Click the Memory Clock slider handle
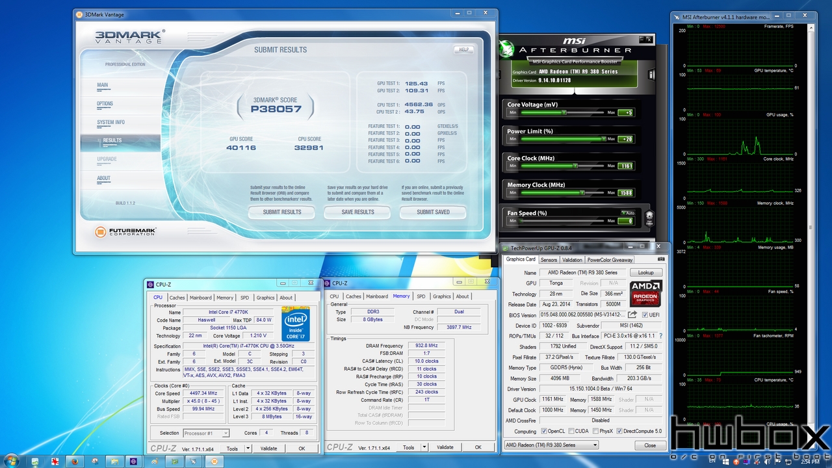This screenshot has width=832, height=468. coord(582,192)
